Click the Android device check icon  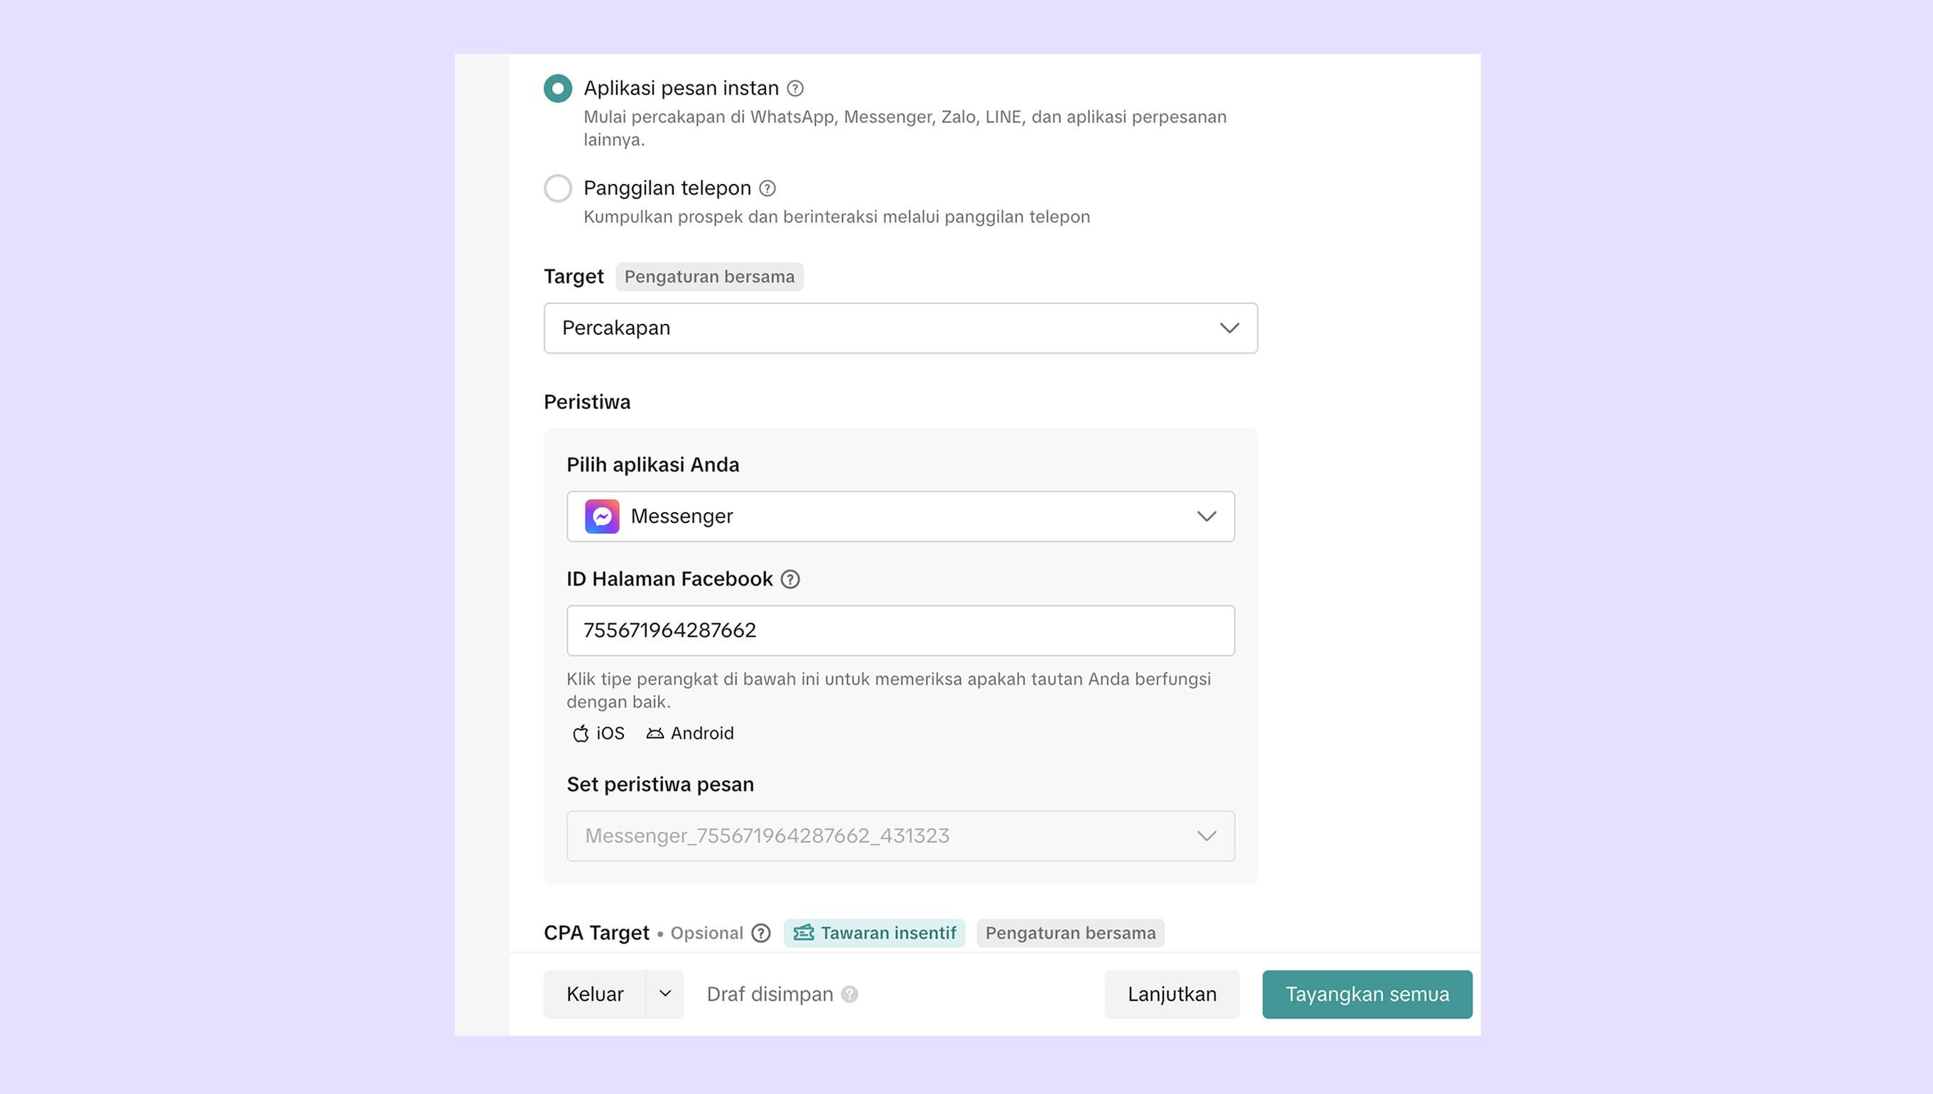(x=655, y=733)
